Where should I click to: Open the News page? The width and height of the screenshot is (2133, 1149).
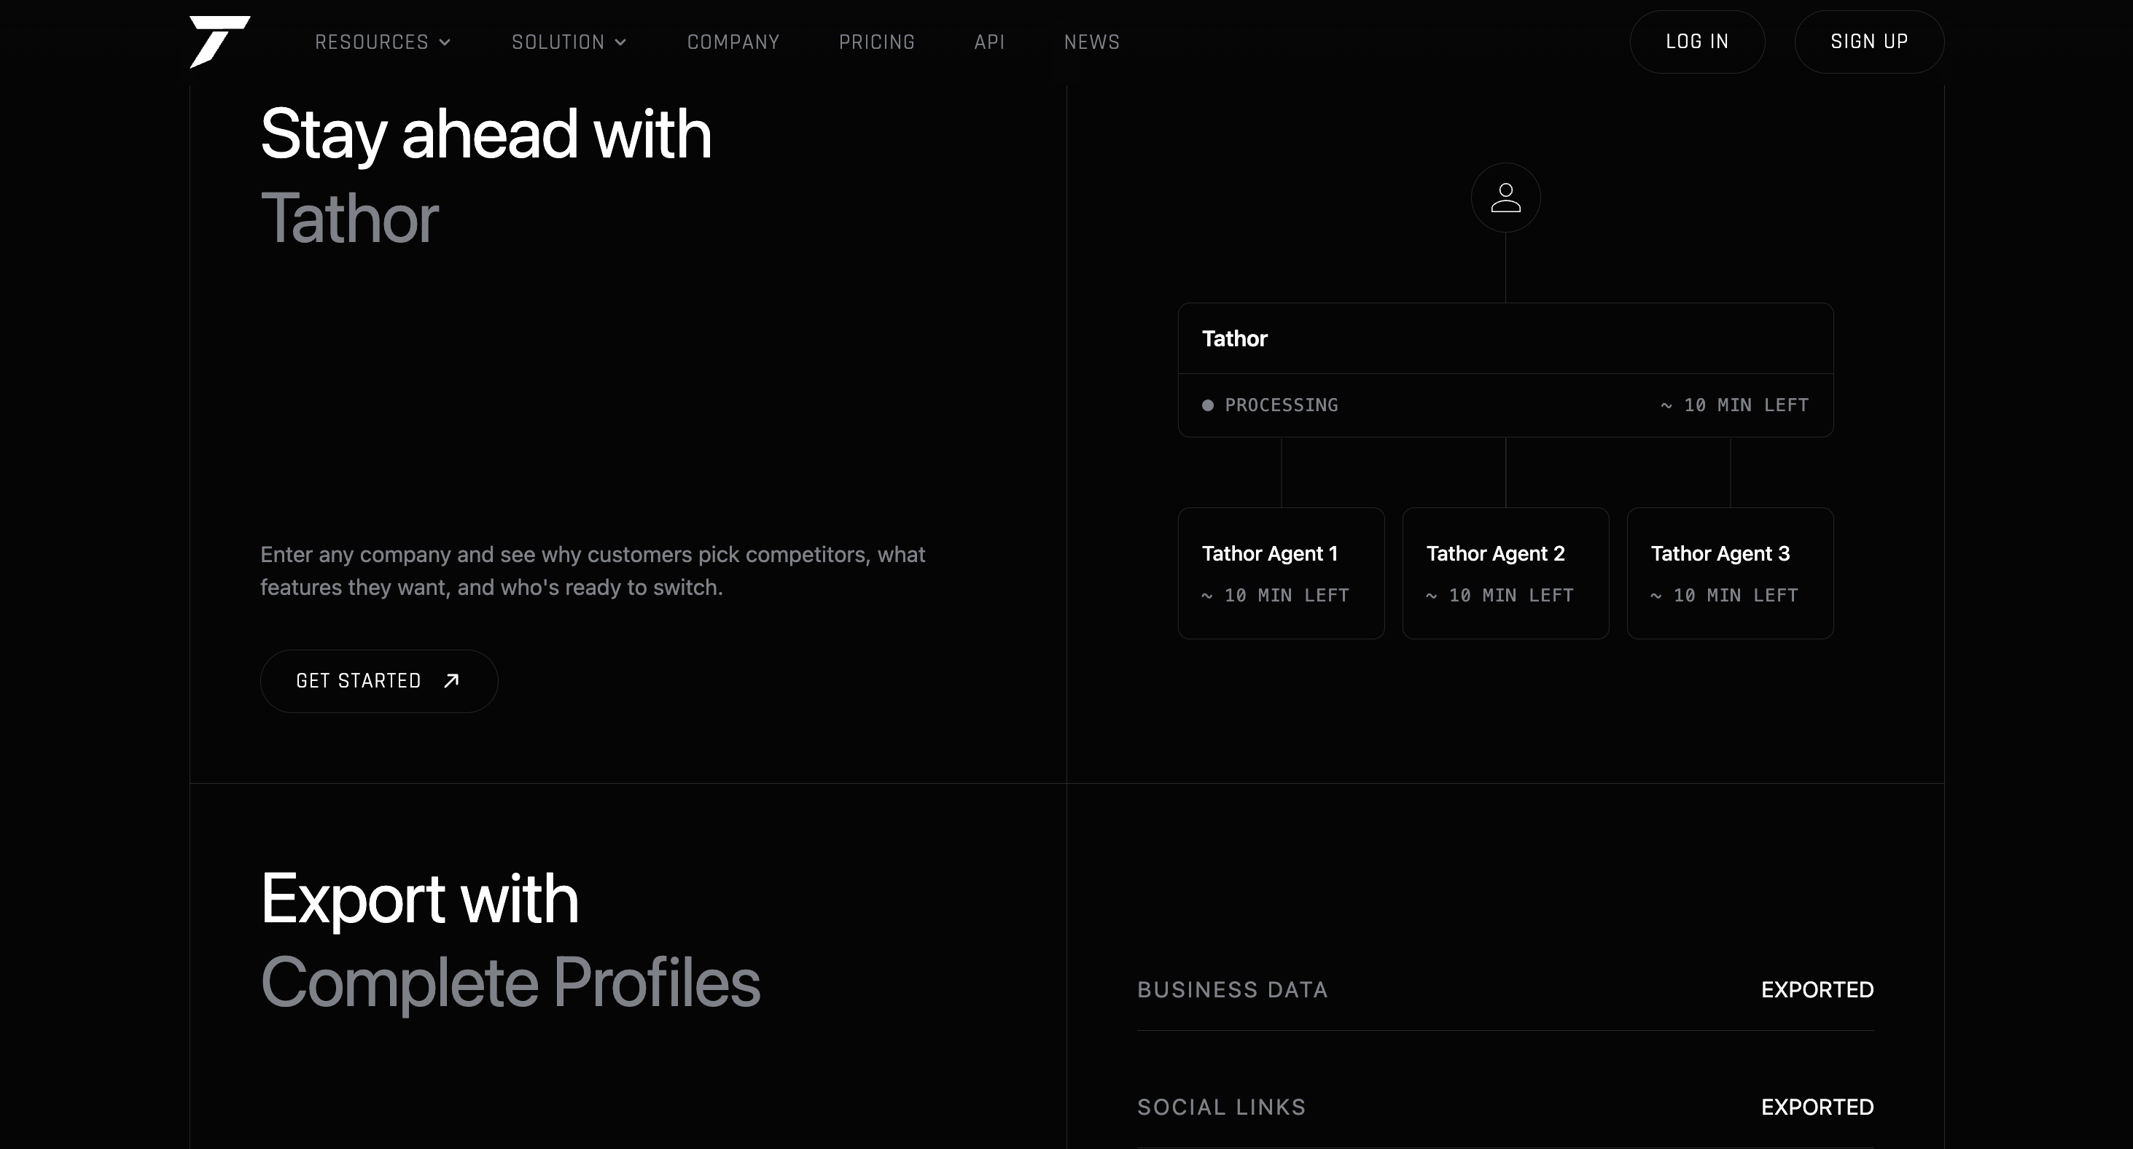1091,42
